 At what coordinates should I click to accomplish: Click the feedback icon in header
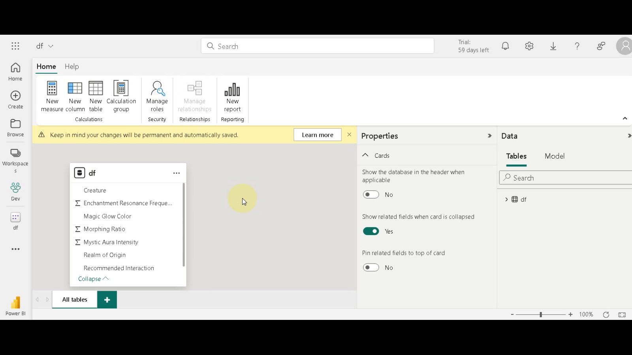click(601, 46)
